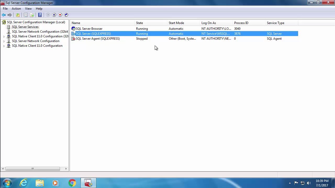Select SQL Server Network Configuration (32bit) node
335x188 pixels.
[x=40, y=32]
